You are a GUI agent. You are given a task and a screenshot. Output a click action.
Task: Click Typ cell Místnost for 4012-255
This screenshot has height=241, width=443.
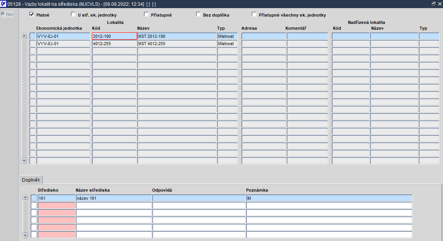pos(227,44)
